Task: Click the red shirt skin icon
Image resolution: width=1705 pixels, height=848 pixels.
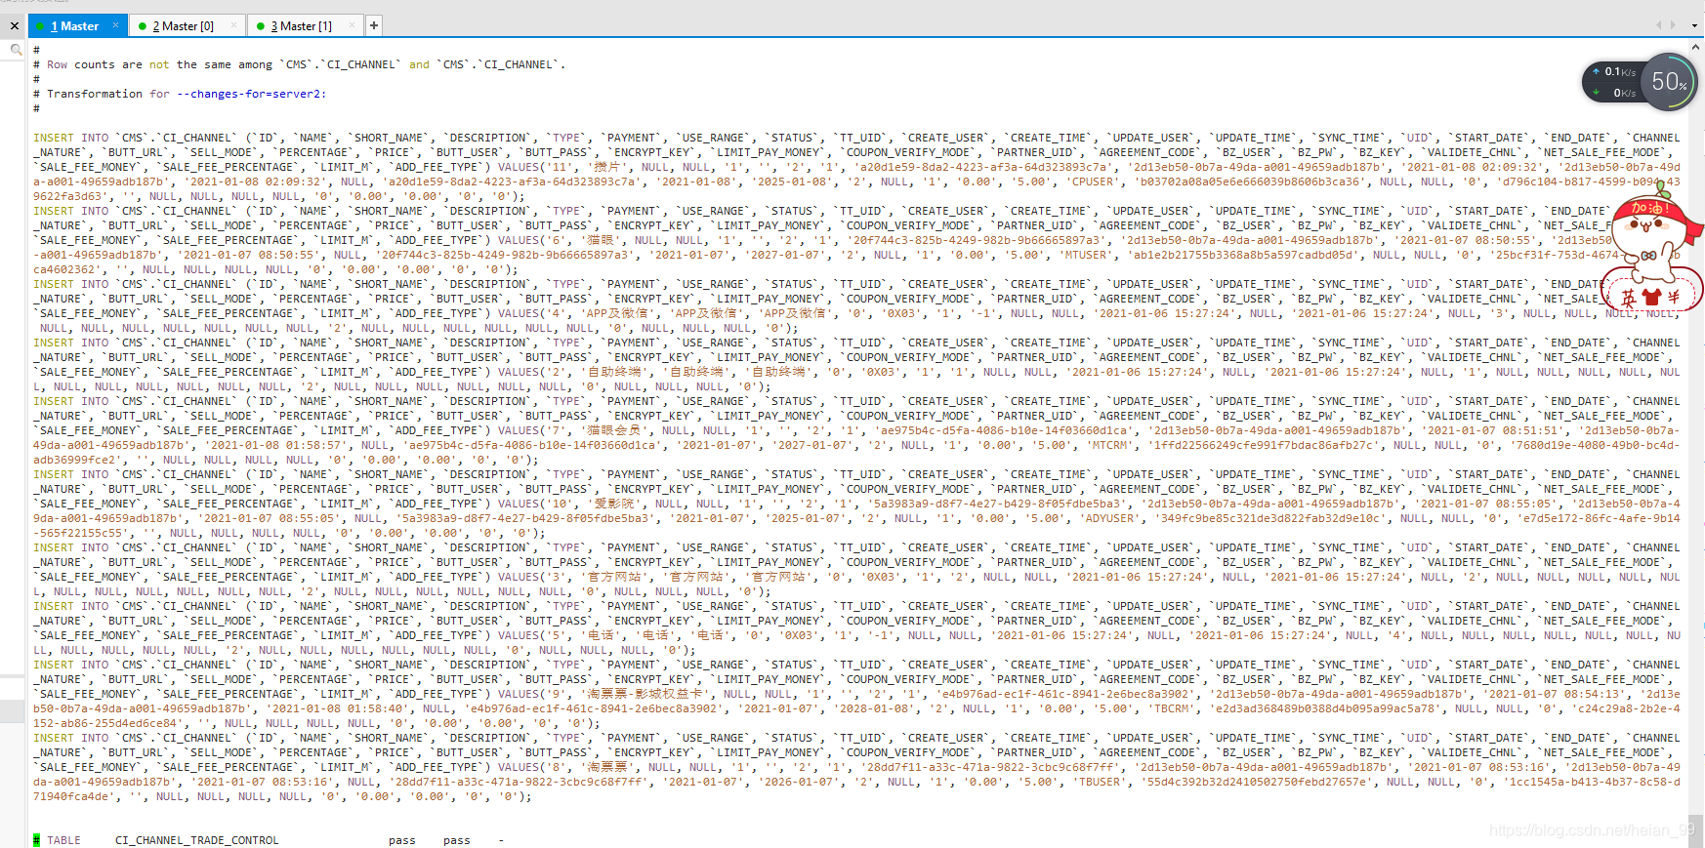Action: (x=1651, y=297)
